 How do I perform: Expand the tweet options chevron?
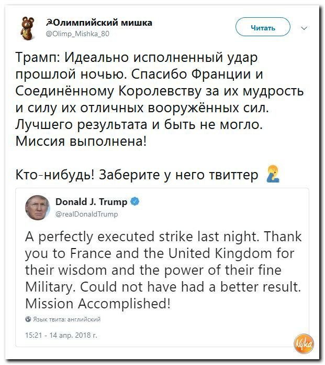click(x=304, y=28)
